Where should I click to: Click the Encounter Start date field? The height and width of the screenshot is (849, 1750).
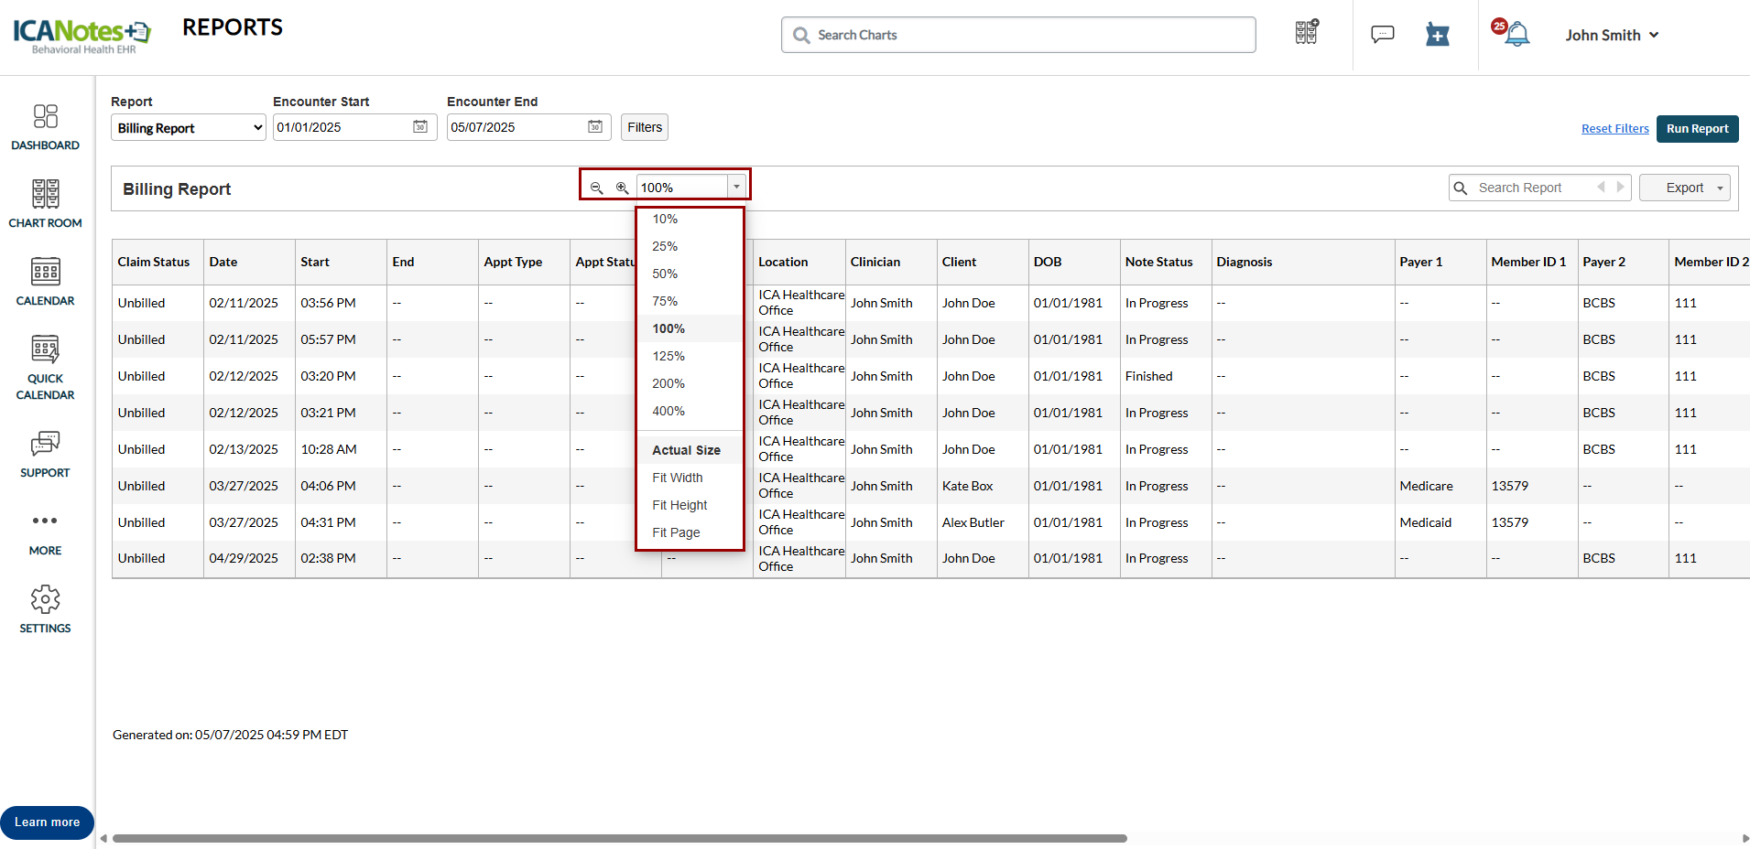click(354, 127)
